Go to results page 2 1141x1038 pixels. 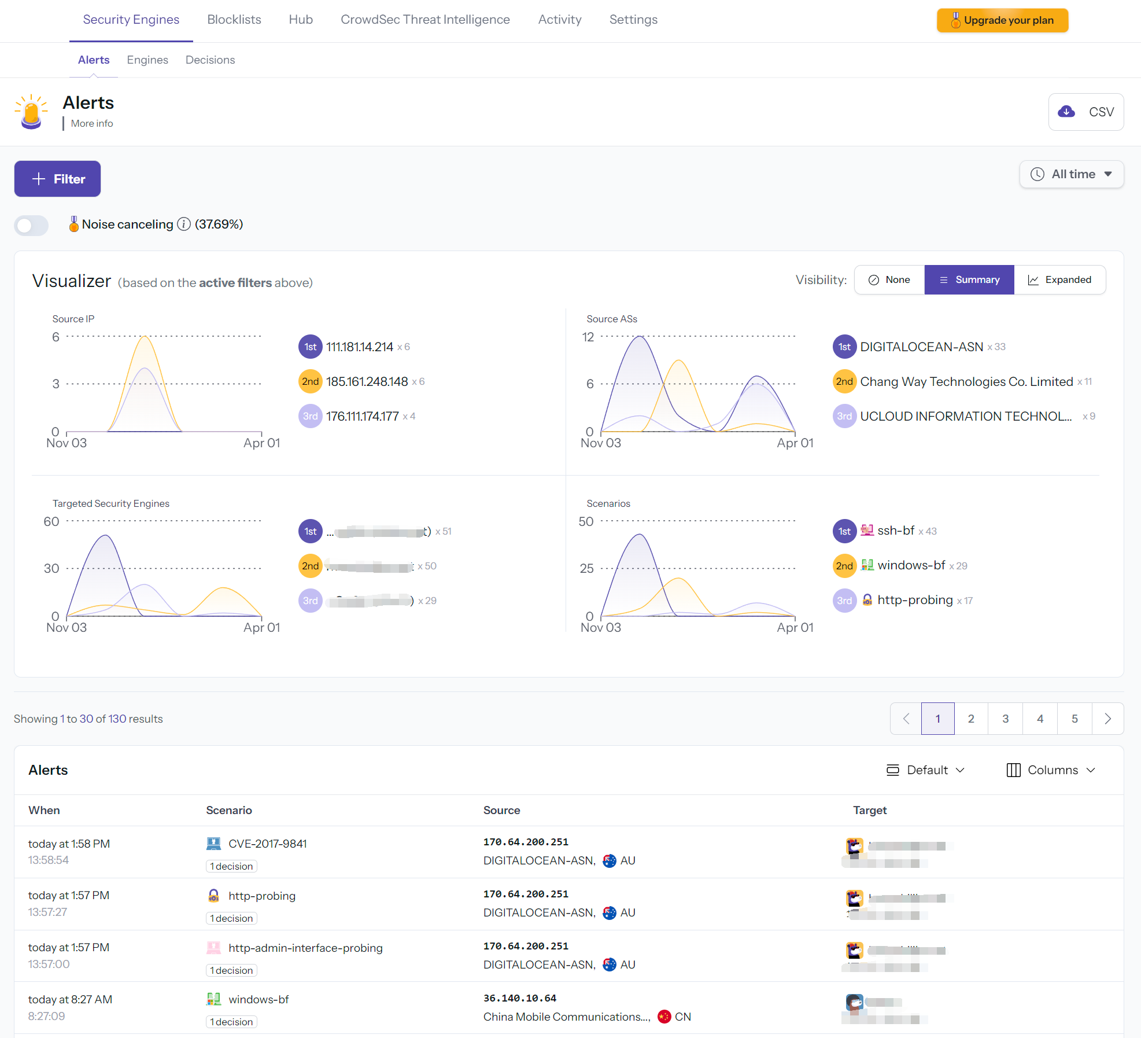coord(971,719)
